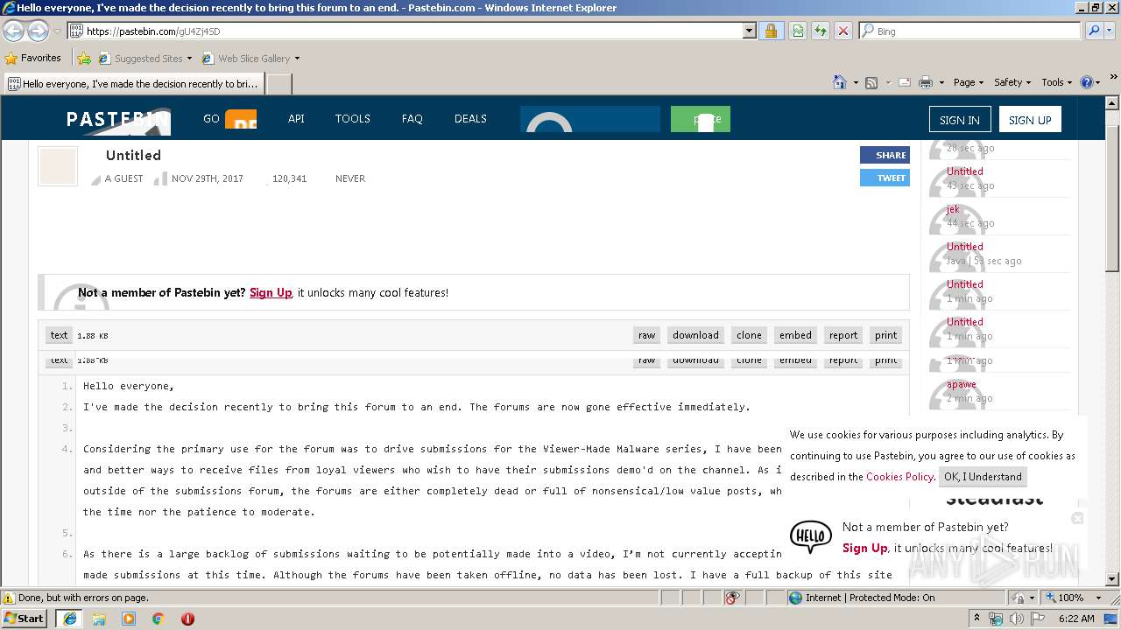Open the Safety menu
1121x630 pixels.
click(1012, 82)
